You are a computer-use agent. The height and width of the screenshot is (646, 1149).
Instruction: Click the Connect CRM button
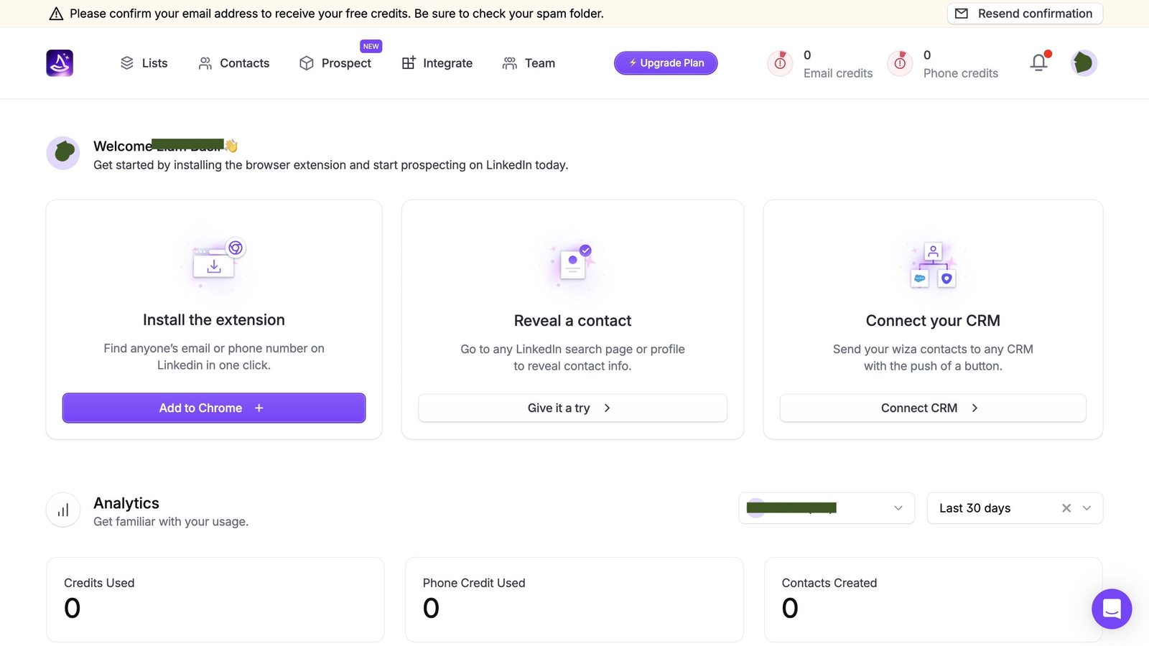[x=933, y=408]
